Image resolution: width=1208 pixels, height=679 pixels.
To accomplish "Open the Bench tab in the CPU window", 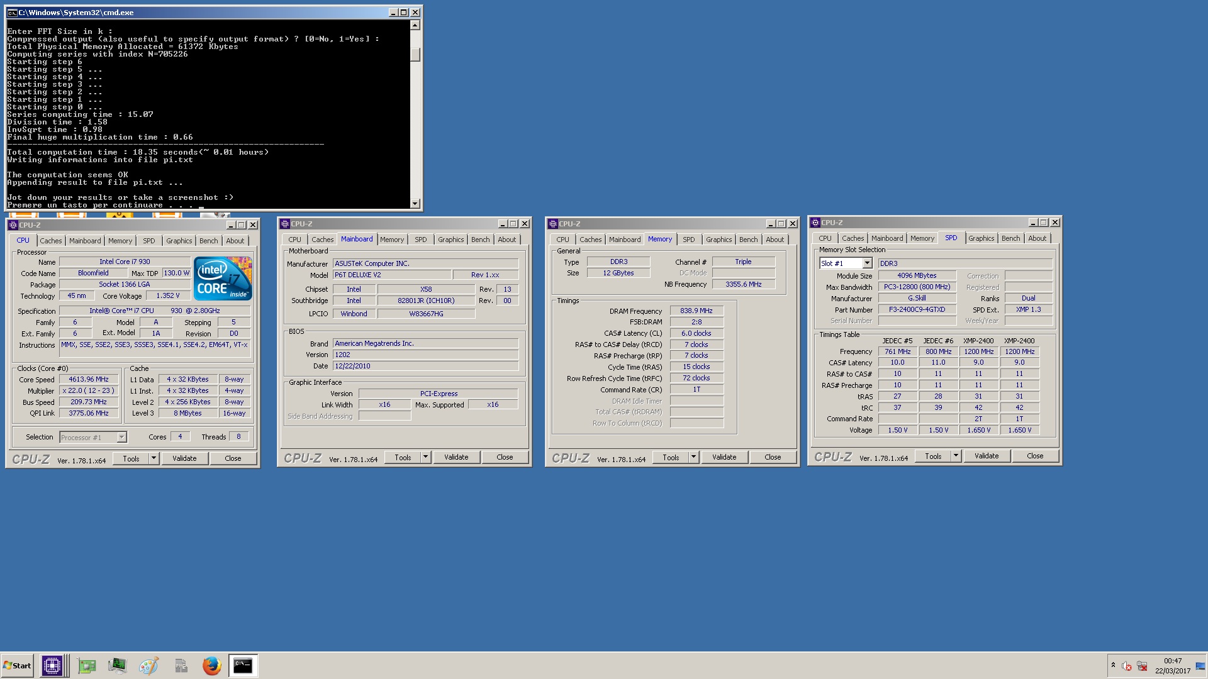I will pyautogui.click(x=209, y=241).
